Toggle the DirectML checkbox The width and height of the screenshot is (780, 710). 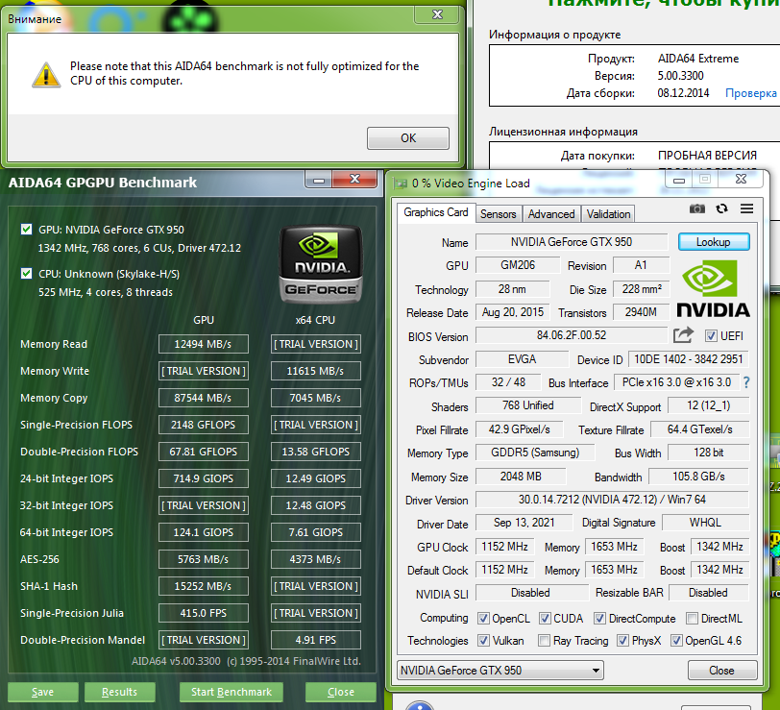click(x=692, y=619)
